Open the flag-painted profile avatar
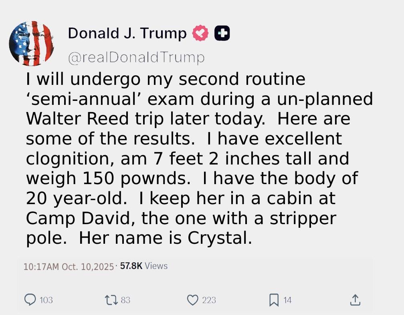The width and height of the screenshot is (404, 315). tap(31, 43)
